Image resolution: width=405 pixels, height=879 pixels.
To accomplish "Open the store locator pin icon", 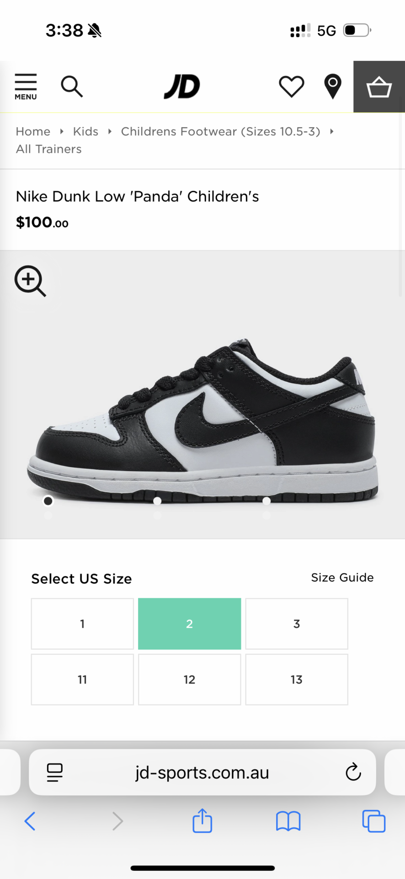I will click(x=333, y=87).
